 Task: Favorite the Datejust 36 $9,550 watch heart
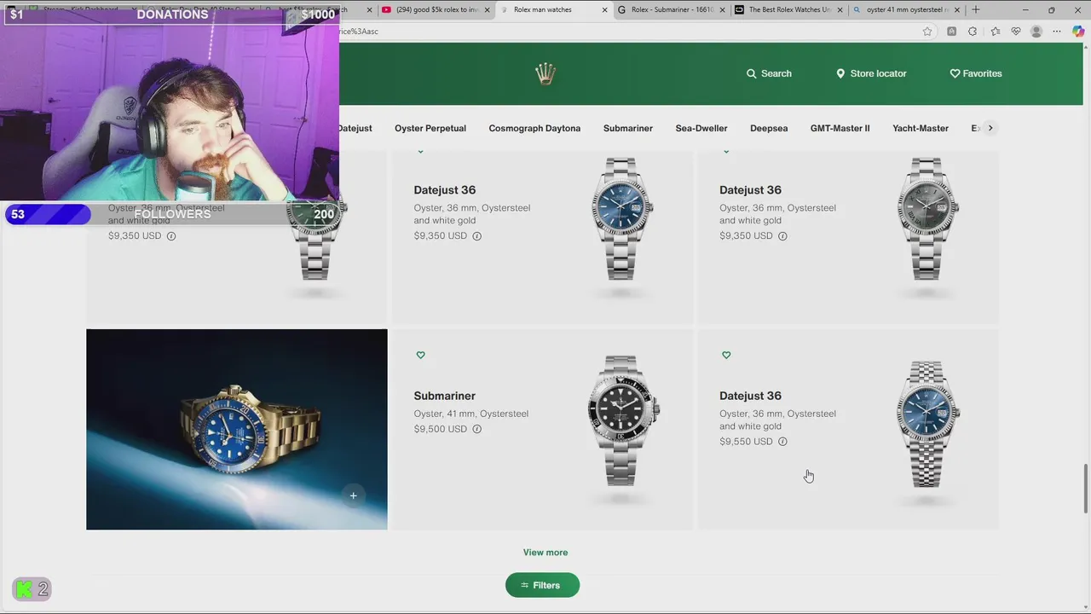[x=726, y=355]
